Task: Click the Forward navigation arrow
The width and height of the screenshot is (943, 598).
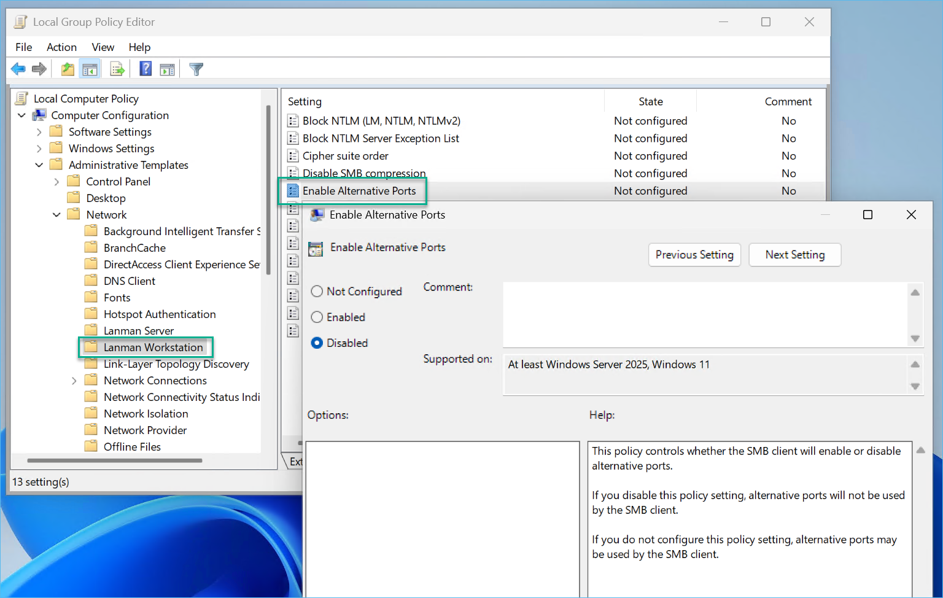Action: coord(39,68)
